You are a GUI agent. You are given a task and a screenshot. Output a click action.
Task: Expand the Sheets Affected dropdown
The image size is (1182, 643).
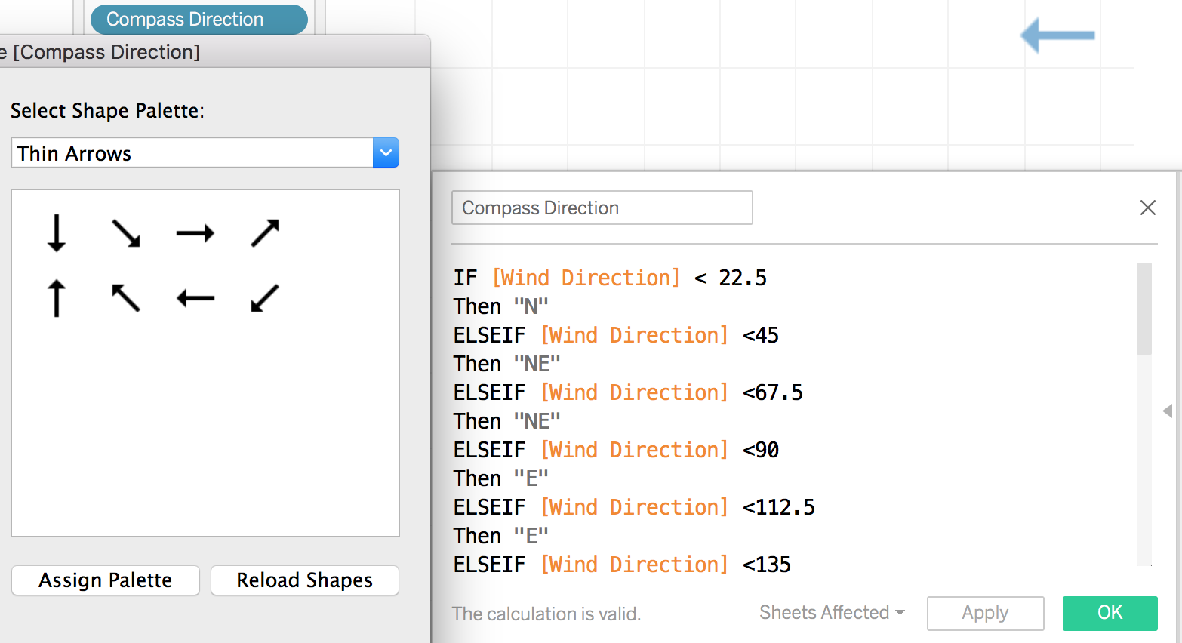tap(832, 612)
